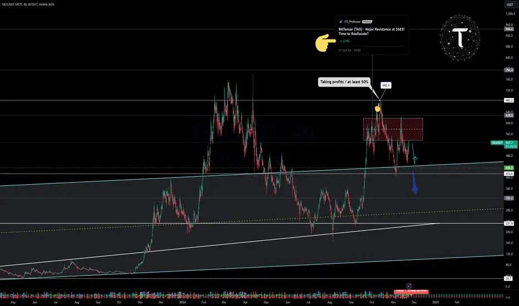Click the purple lightning event icon

409,286
